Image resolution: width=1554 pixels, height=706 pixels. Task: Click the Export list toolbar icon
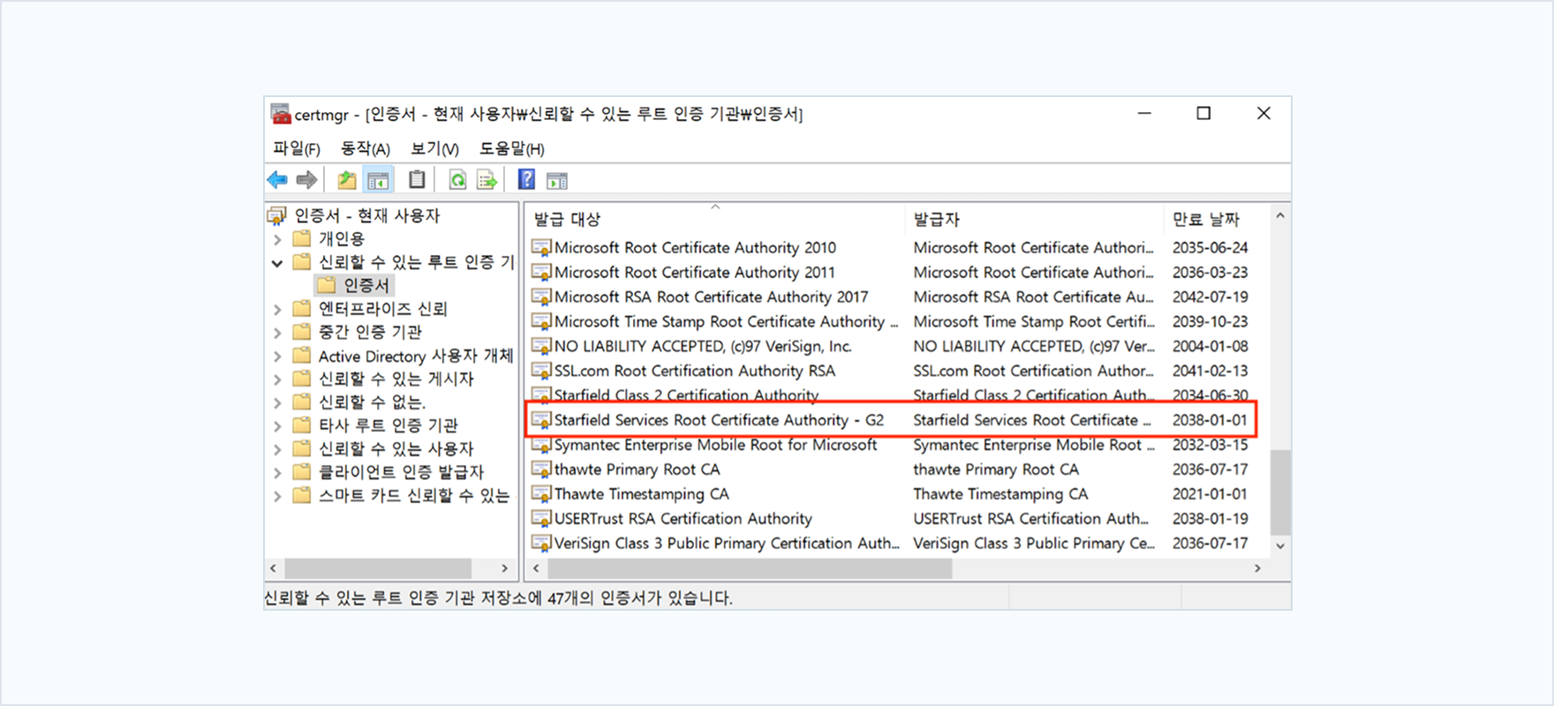pyautogui.click(x=487, y=180)
